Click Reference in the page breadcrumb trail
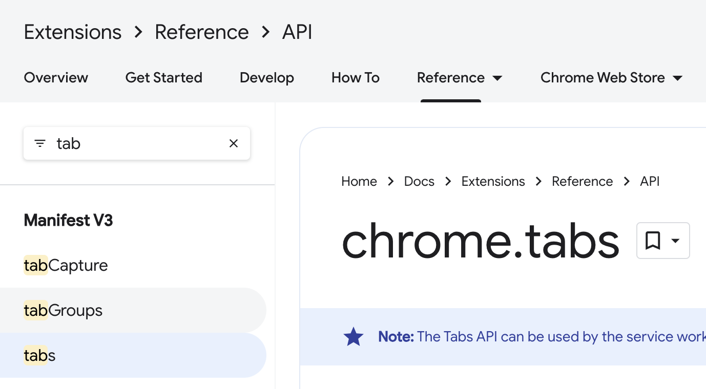 pyautogui.click(x=582, y=181)
